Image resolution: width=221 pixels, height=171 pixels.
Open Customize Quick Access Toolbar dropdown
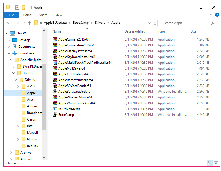coord(28,8)
